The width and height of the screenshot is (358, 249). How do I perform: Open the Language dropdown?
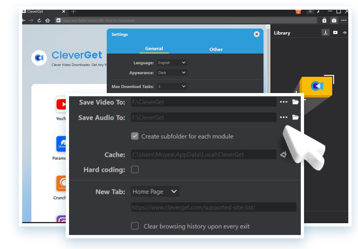(172, 62)
